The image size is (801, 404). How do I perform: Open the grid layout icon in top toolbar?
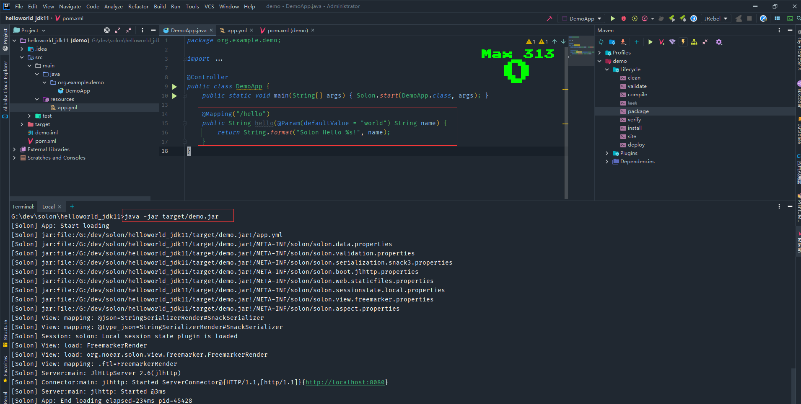(777, 18)
